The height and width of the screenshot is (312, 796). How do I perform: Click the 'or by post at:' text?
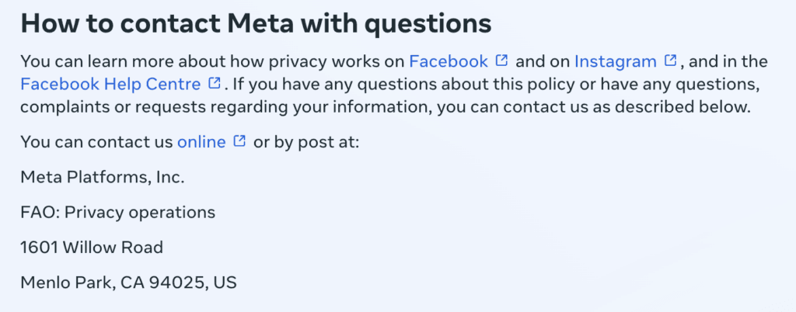coord(306,143)
